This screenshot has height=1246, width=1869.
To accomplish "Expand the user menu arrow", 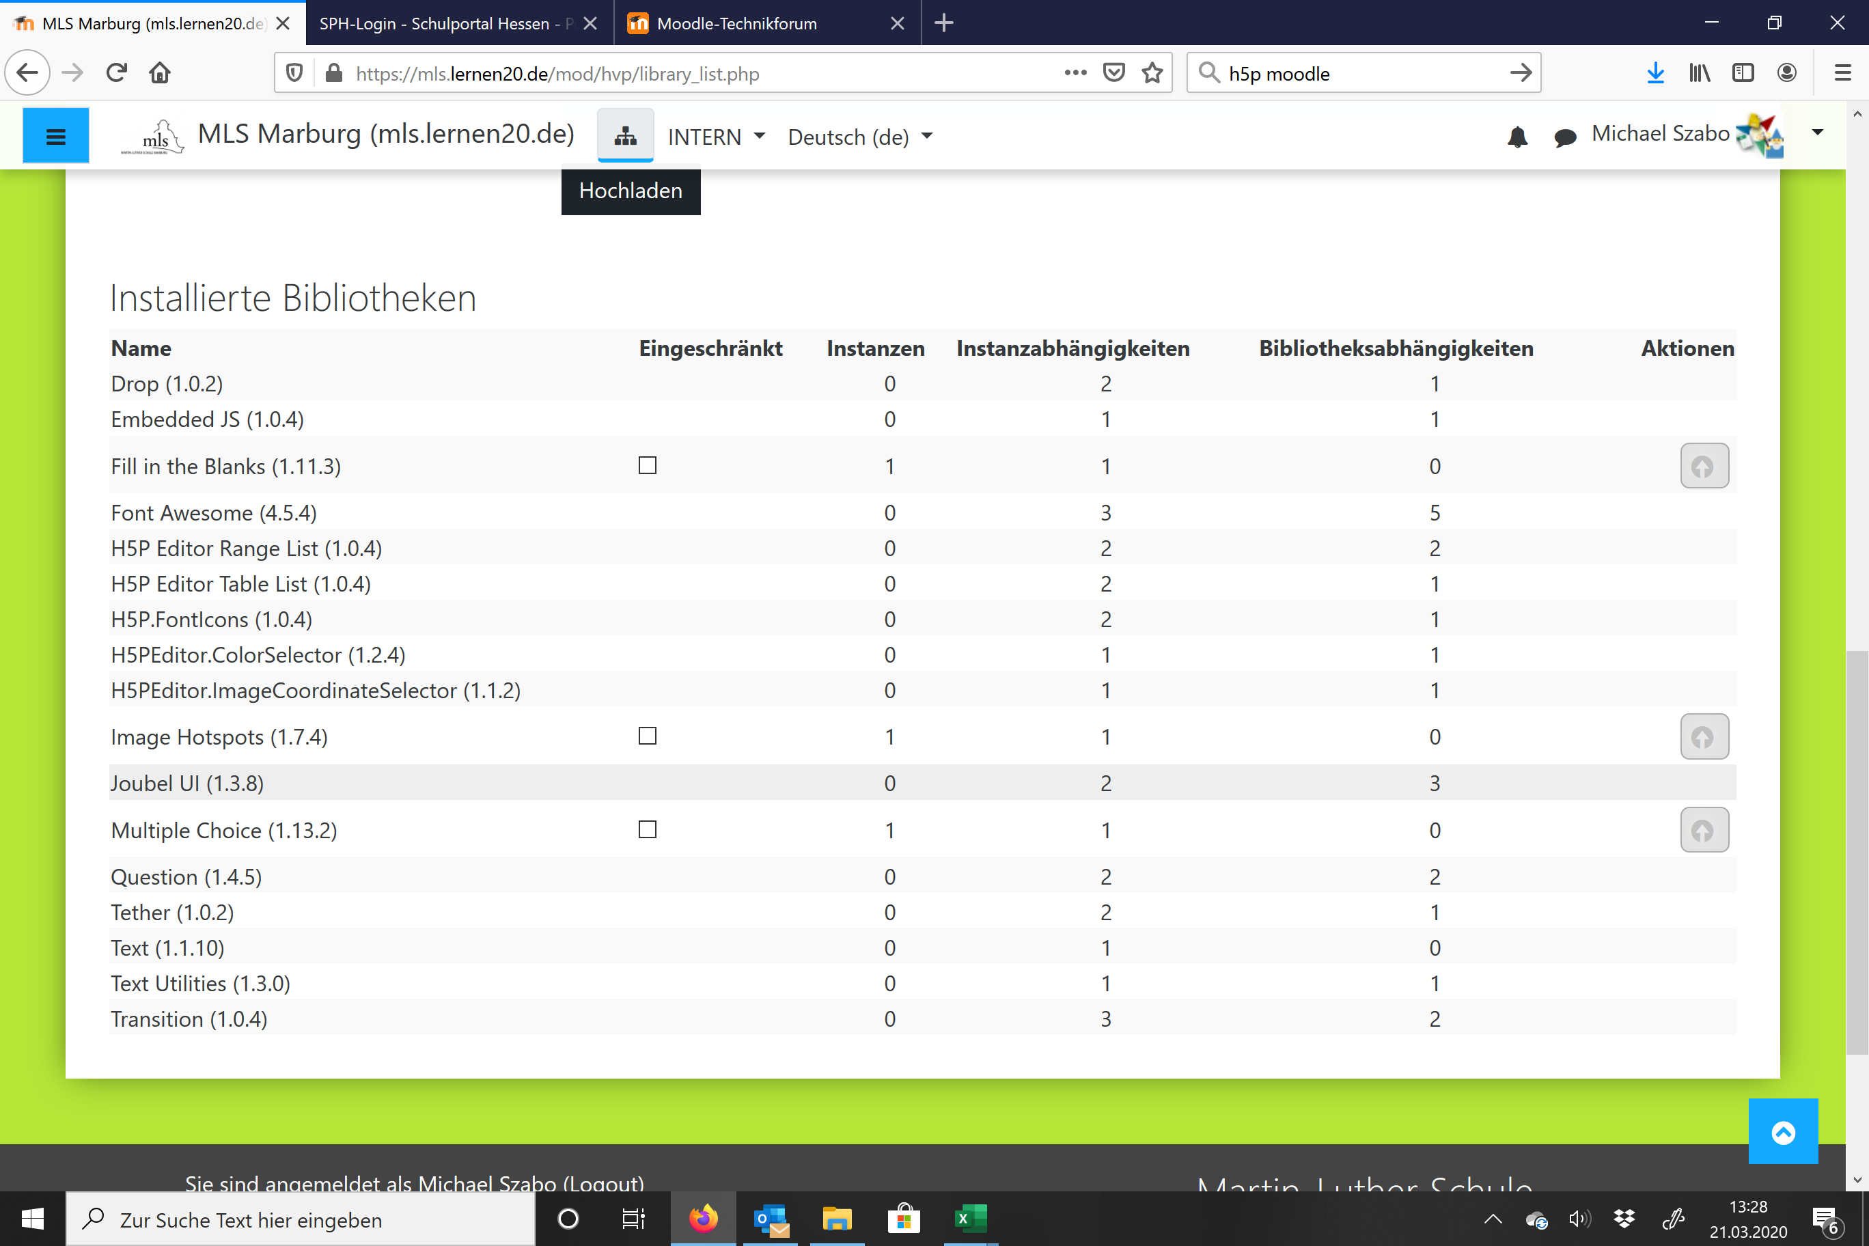I will 1816,133.
